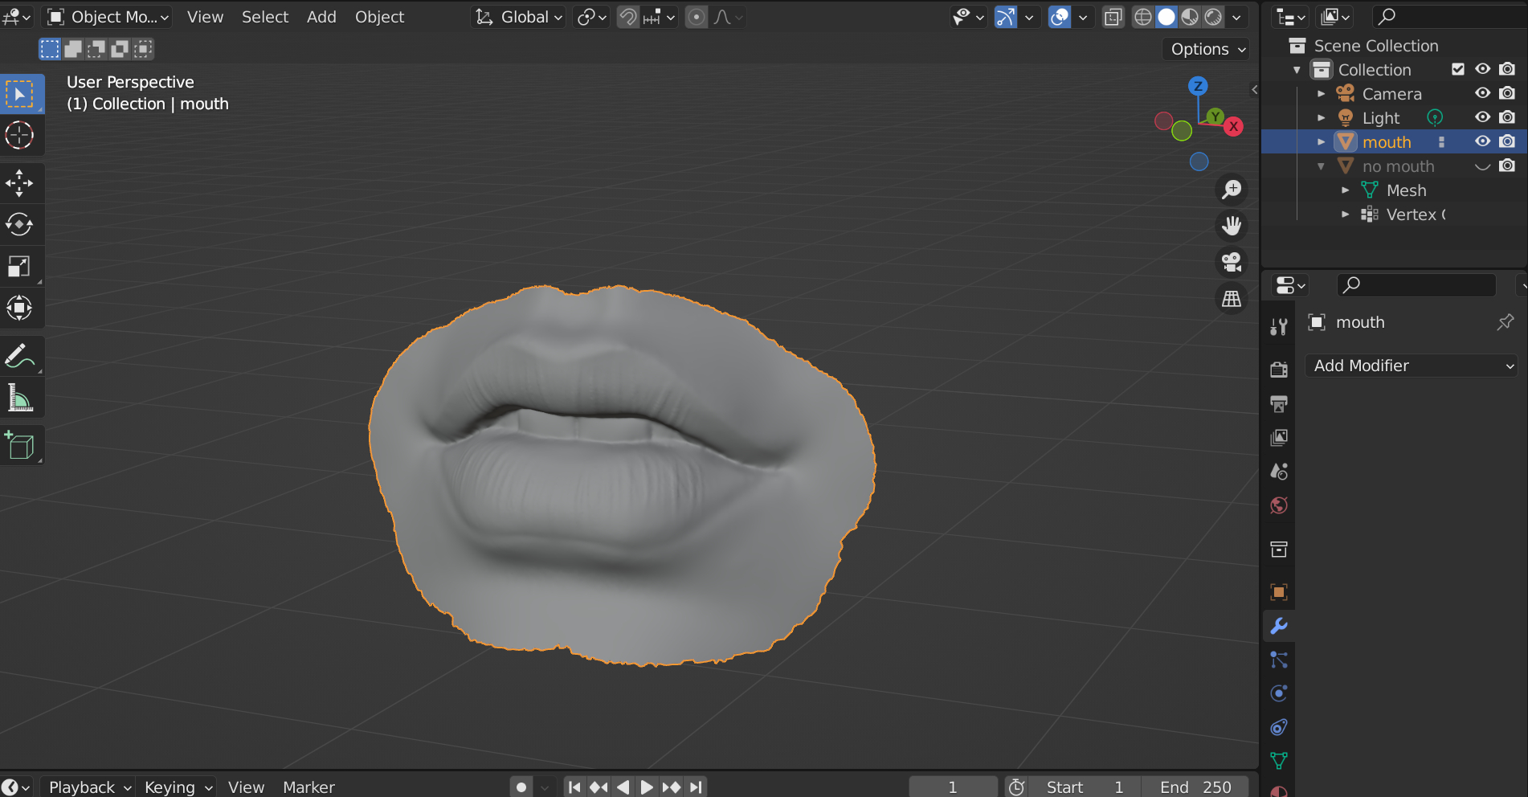Image resolution: width=1528 pixels, height=797 pixels.
Task: Open the Object Mode dropdown
Action: (106, 16)
